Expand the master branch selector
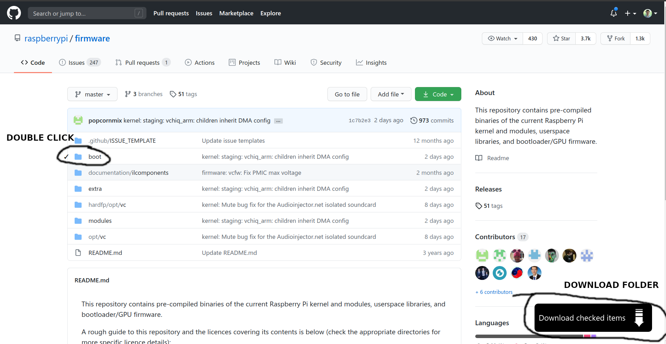Viewport: 666px width, 344px height. 92,94
